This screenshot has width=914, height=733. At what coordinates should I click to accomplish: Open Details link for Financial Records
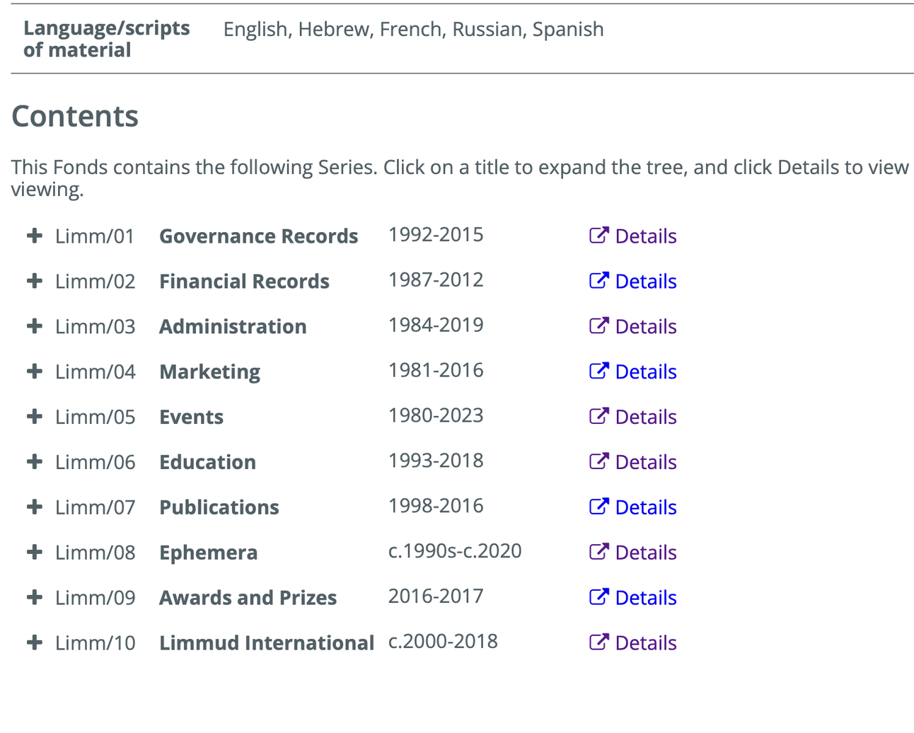click(x=646, y=282)
